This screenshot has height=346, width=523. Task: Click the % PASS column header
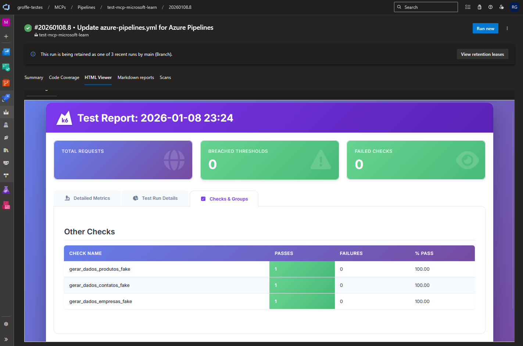tap(424, 253)
